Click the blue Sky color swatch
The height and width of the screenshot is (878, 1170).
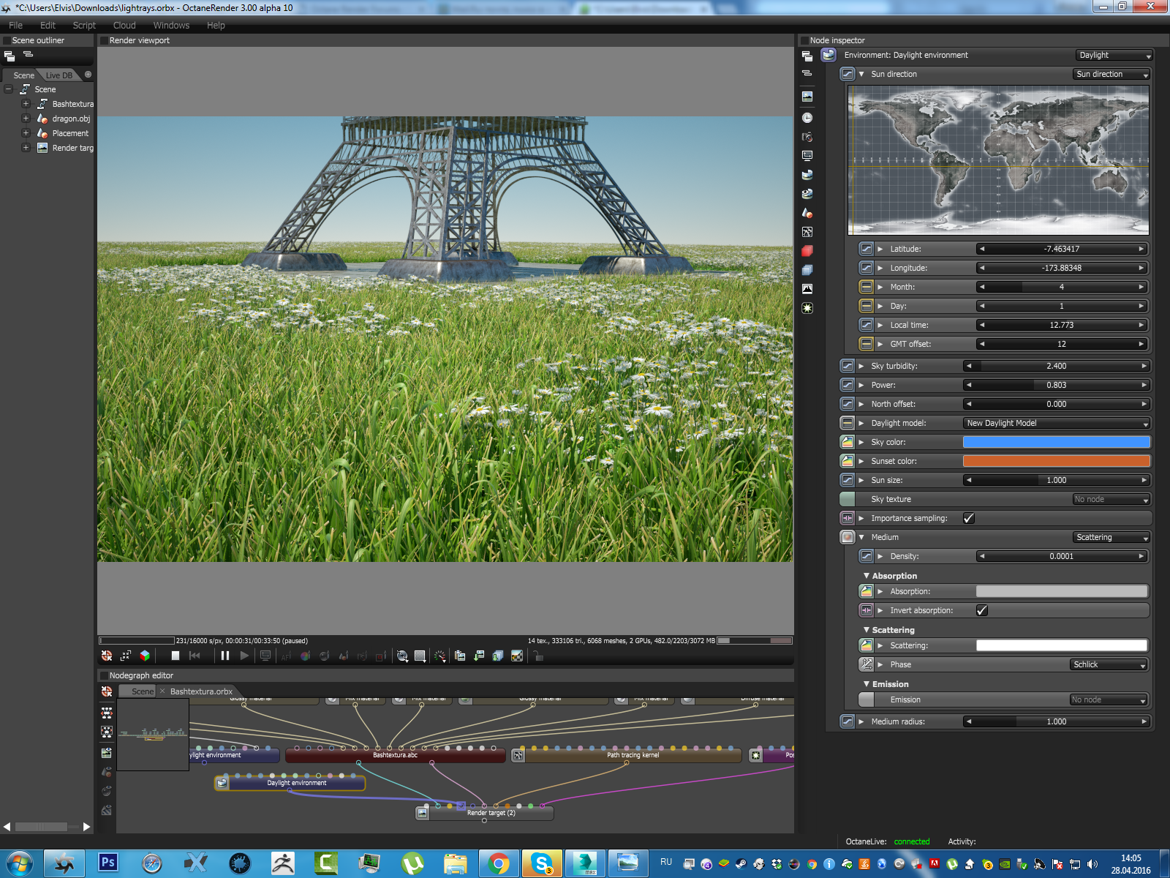pos(1056,442)
